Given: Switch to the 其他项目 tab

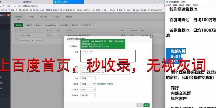Looking at the screenshot, I should [x=69, y=17].
